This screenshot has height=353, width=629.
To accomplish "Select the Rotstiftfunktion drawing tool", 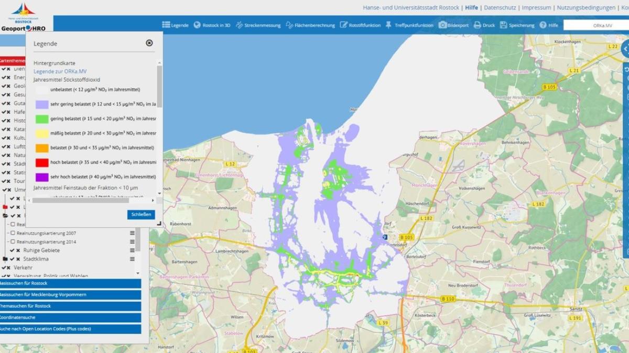I will [x=361, y=24].
